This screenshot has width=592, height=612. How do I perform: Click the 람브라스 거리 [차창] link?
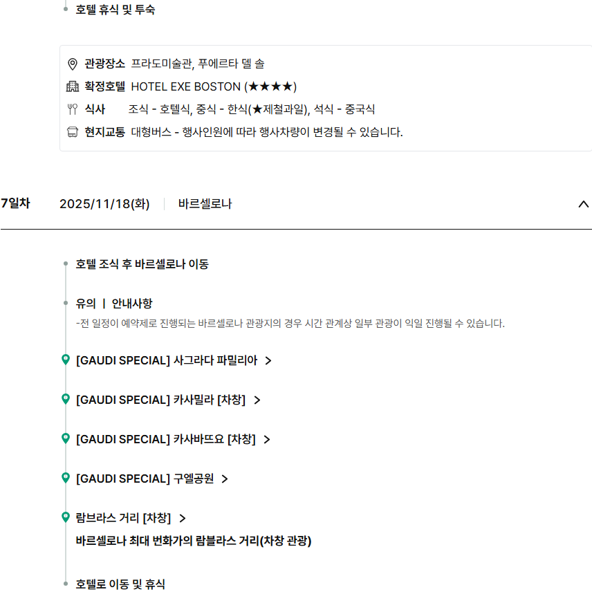pos(122,518)
